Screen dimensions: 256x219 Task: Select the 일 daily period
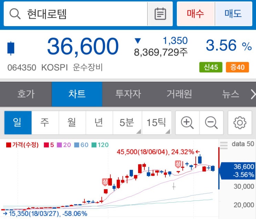pyautogui.click(x=18, y=123)
